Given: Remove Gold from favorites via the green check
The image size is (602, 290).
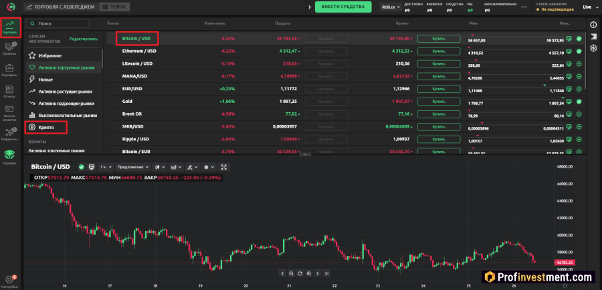Looking at the screenshot, I should tap(579, 102).
